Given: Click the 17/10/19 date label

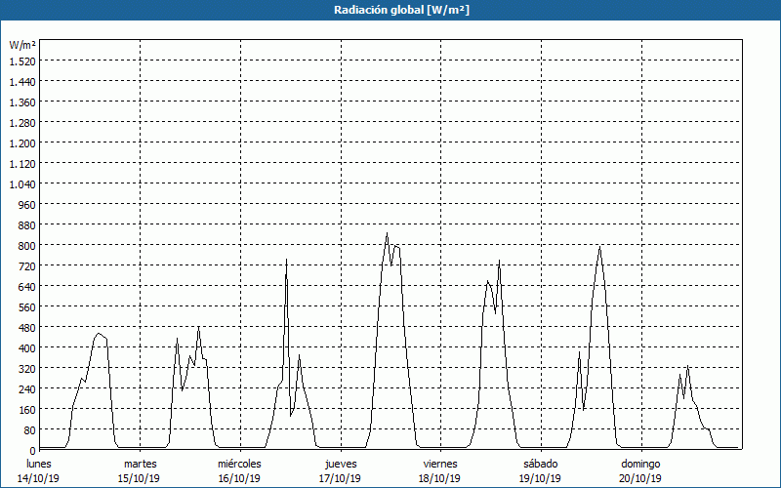Looking at the screenshot, I should [x=340, y=478].
